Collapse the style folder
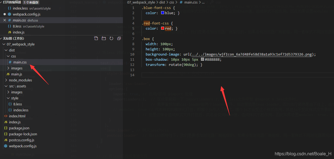Screen dimensions: 334x159 point(8,98)
